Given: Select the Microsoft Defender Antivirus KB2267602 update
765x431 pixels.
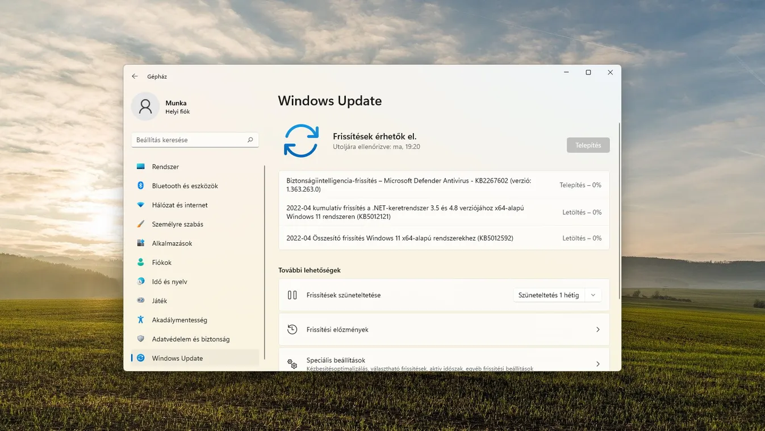Looking at the screenshot, I should coord(444,185).
